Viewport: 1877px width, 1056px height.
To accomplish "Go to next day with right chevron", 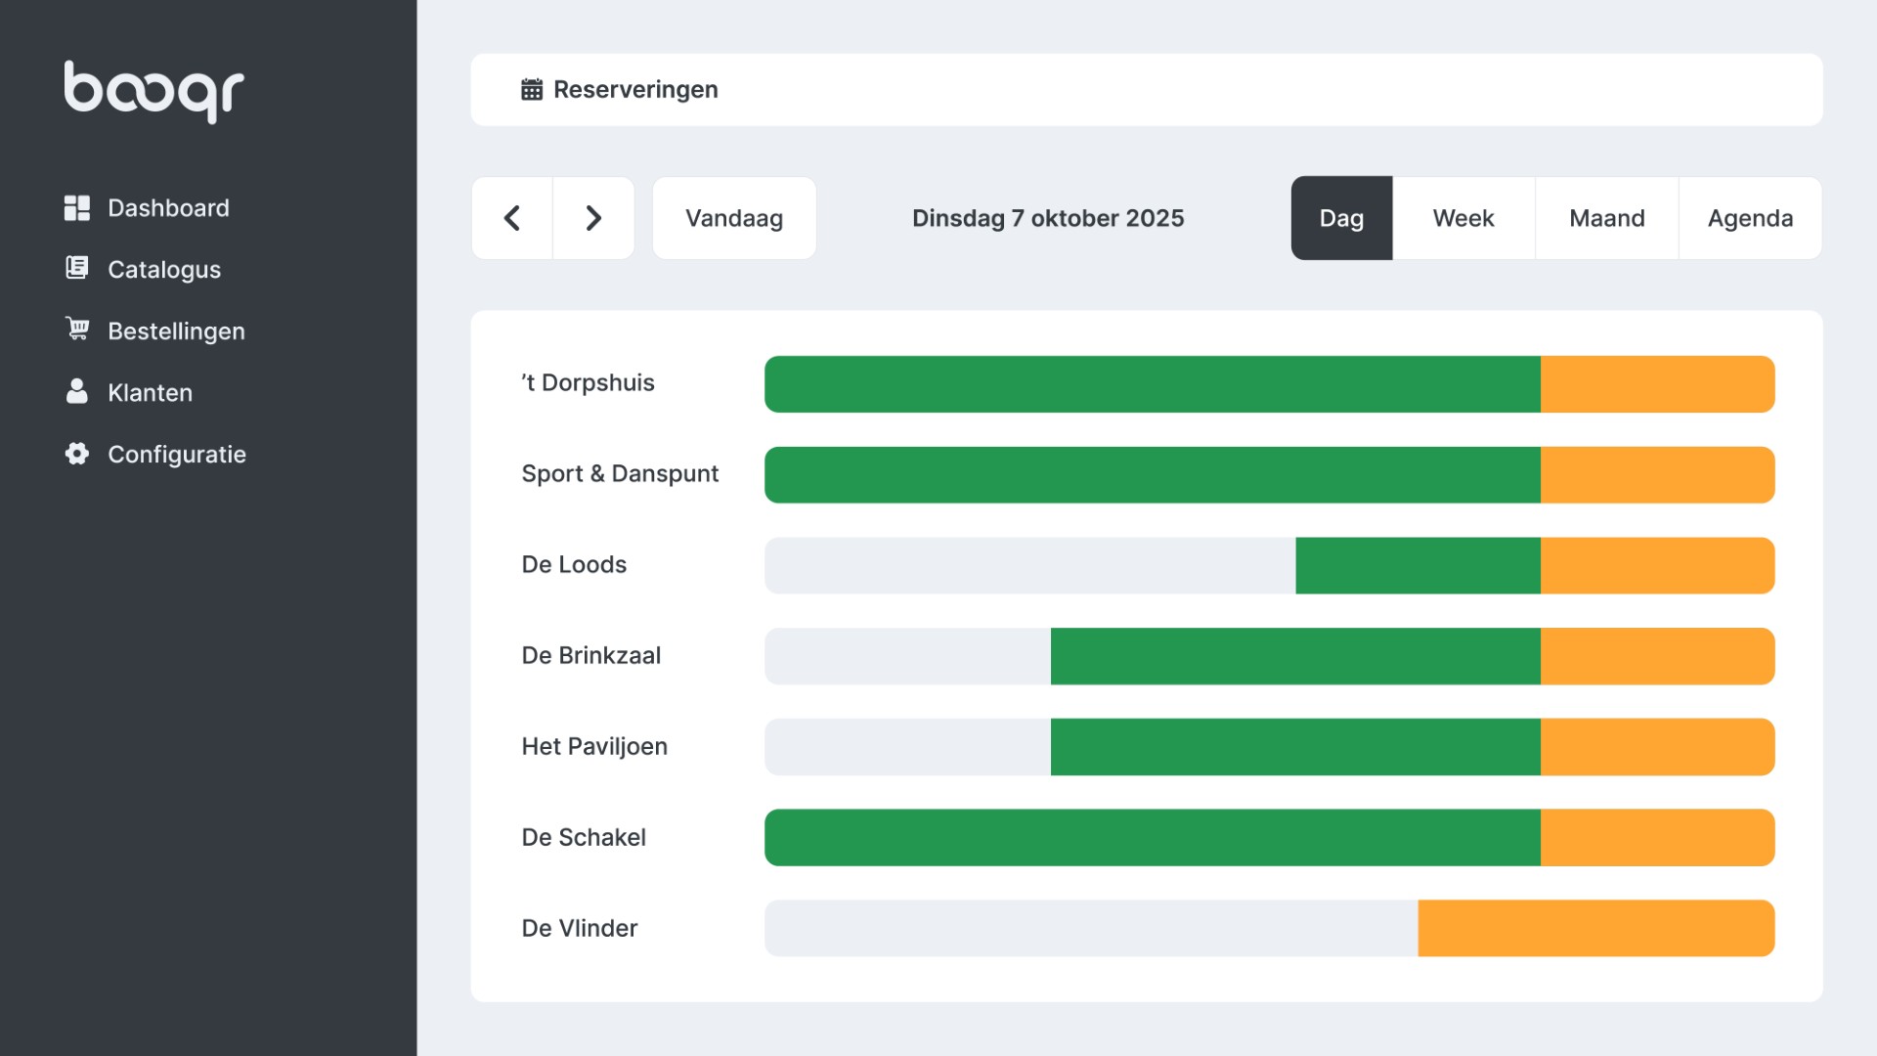I will click(593, 218).
